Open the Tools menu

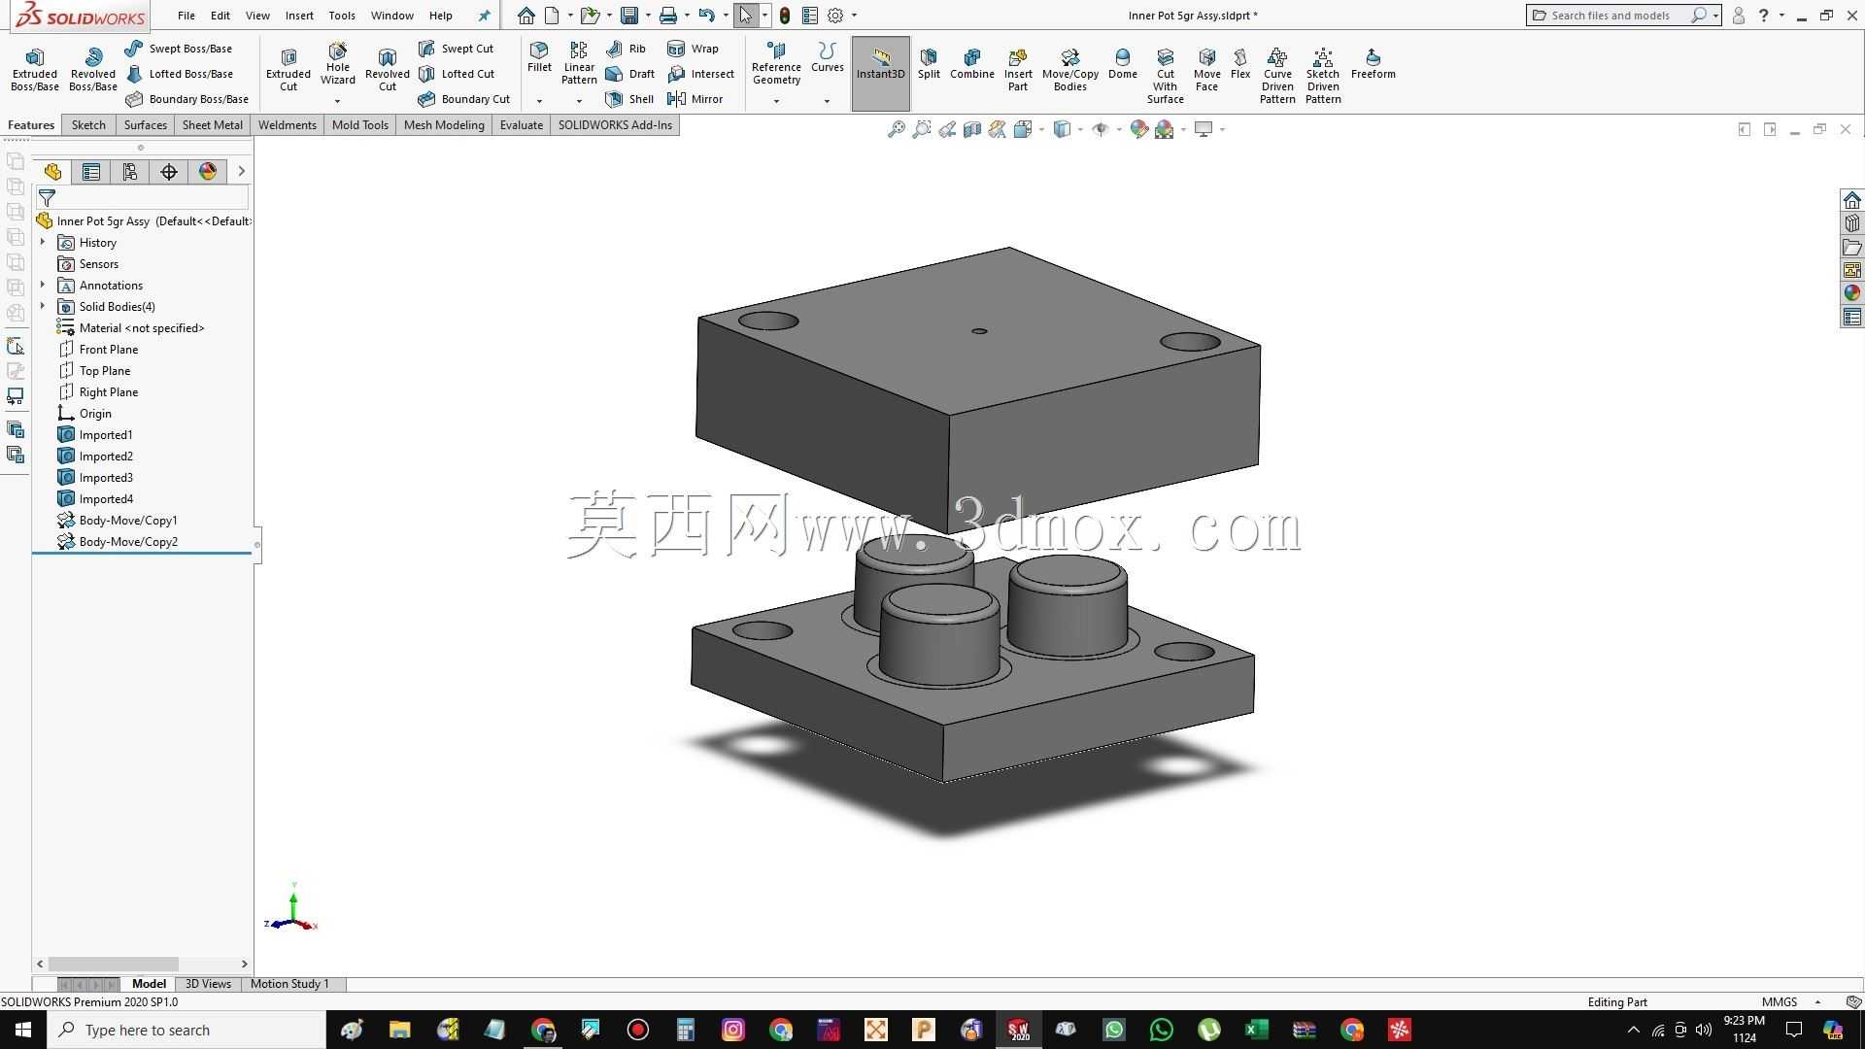click(x=342, y=16)
